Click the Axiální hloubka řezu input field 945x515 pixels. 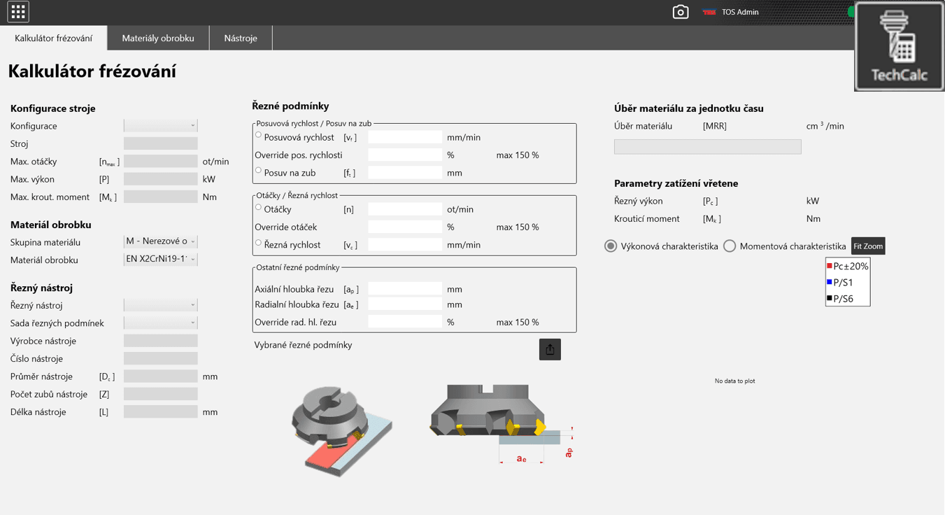[x=405, y=289]
